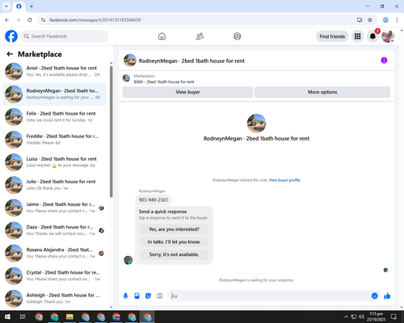Open the Roxana Alejandra conversation
404x323 pixels.
click(55, 253)
